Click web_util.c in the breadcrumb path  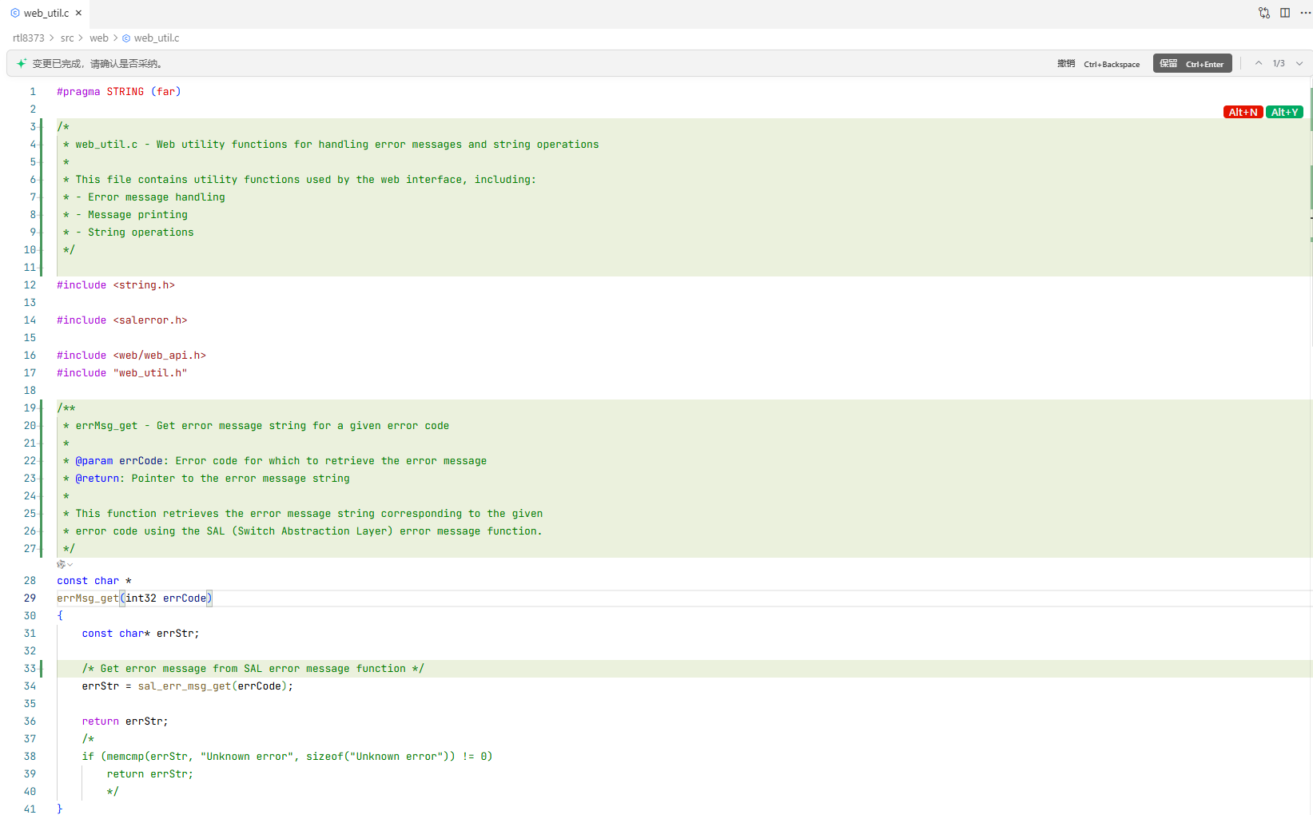(x=157, y=38)
